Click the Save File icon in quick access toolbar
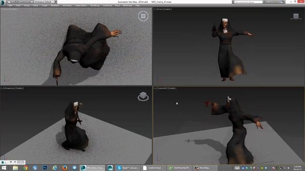Viewport: 305px width, 171px height. coord(17,2)
